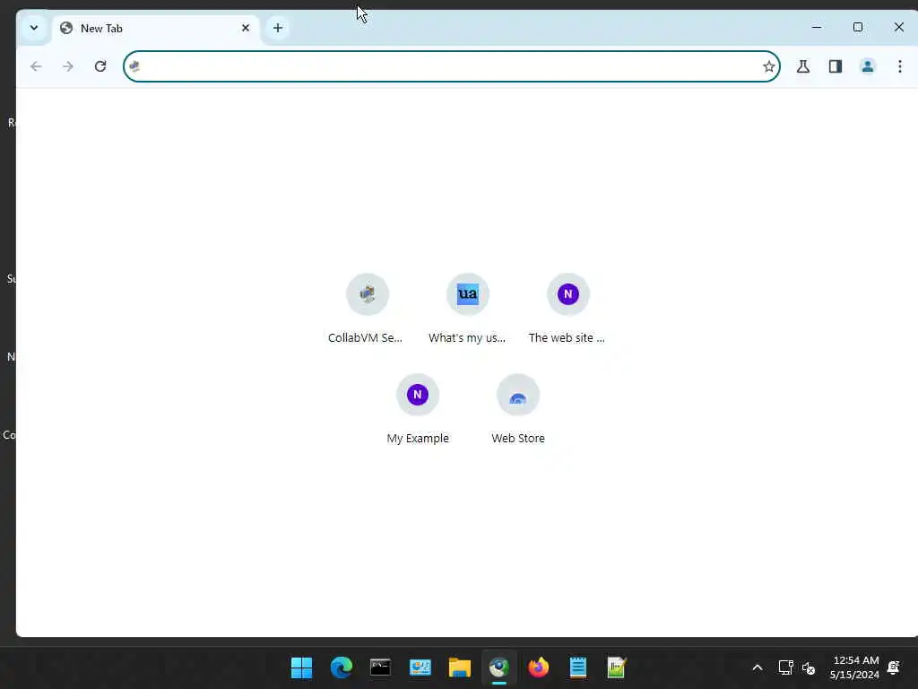
Task: Open Chrome Labs flask icon
Action: click(x=802, y=66)
